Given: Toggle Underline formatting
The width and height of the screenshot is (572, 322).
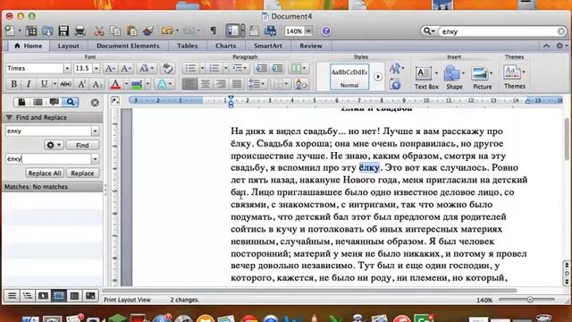Looking at the screenshot, I should pyautogui.click(x=44, y=84).
